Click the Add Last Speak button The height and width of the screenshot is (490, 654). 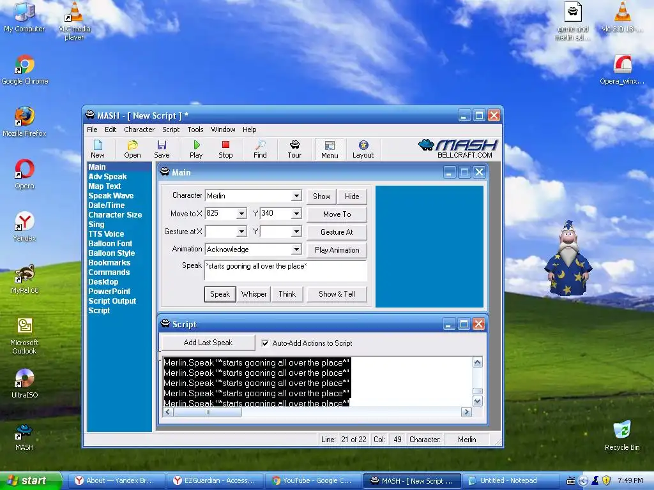[208, 343]
